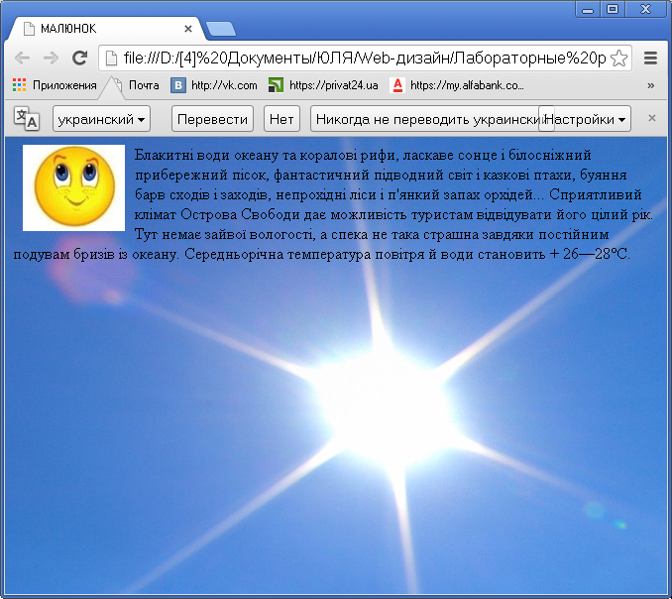Open a new tab
This screenshot has height=599, width=672.
(221, 29)
